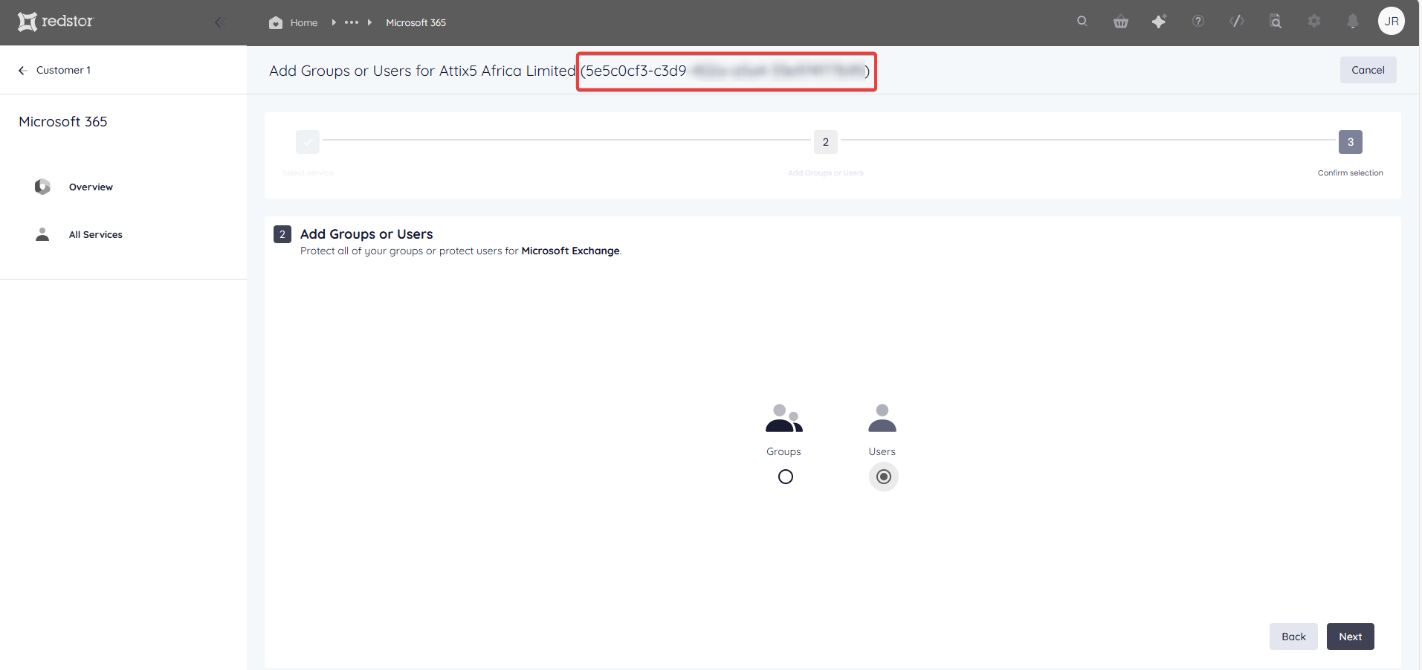This screenshot has width=1422, height=670.
Task: Open the Home breadcrumb
Action: pyautogui.click(x=303, y=22)
